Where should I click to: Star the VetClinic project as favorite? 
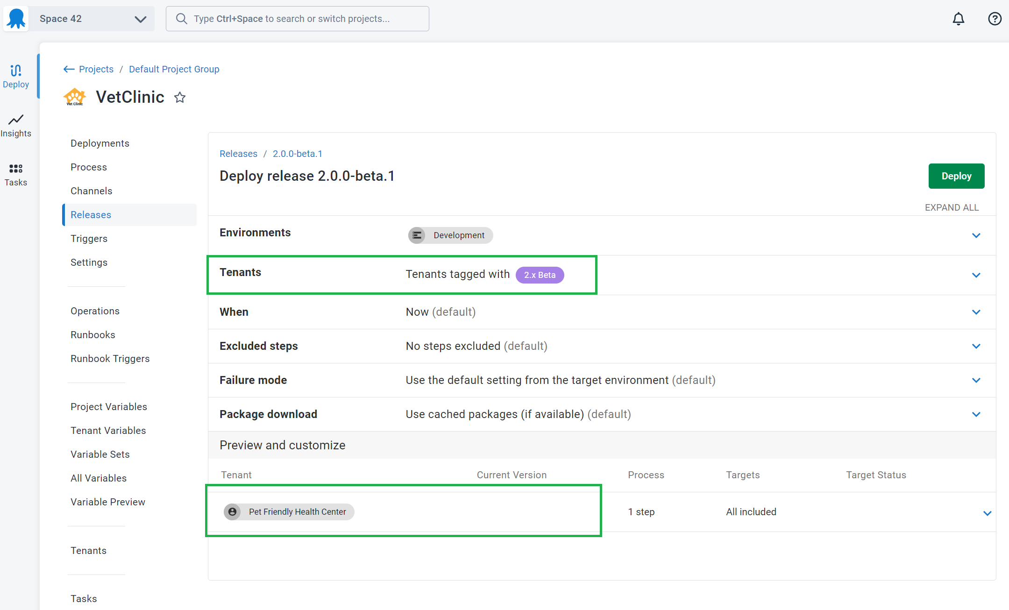click(180, 98)
